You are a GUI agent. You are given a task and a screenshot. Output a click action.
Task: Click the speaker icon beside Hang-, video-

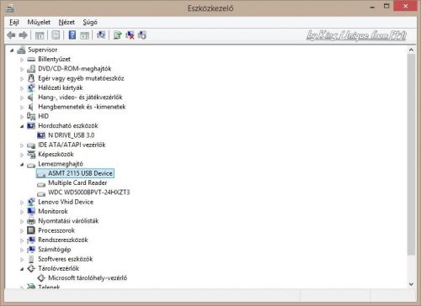coord(31,98)
